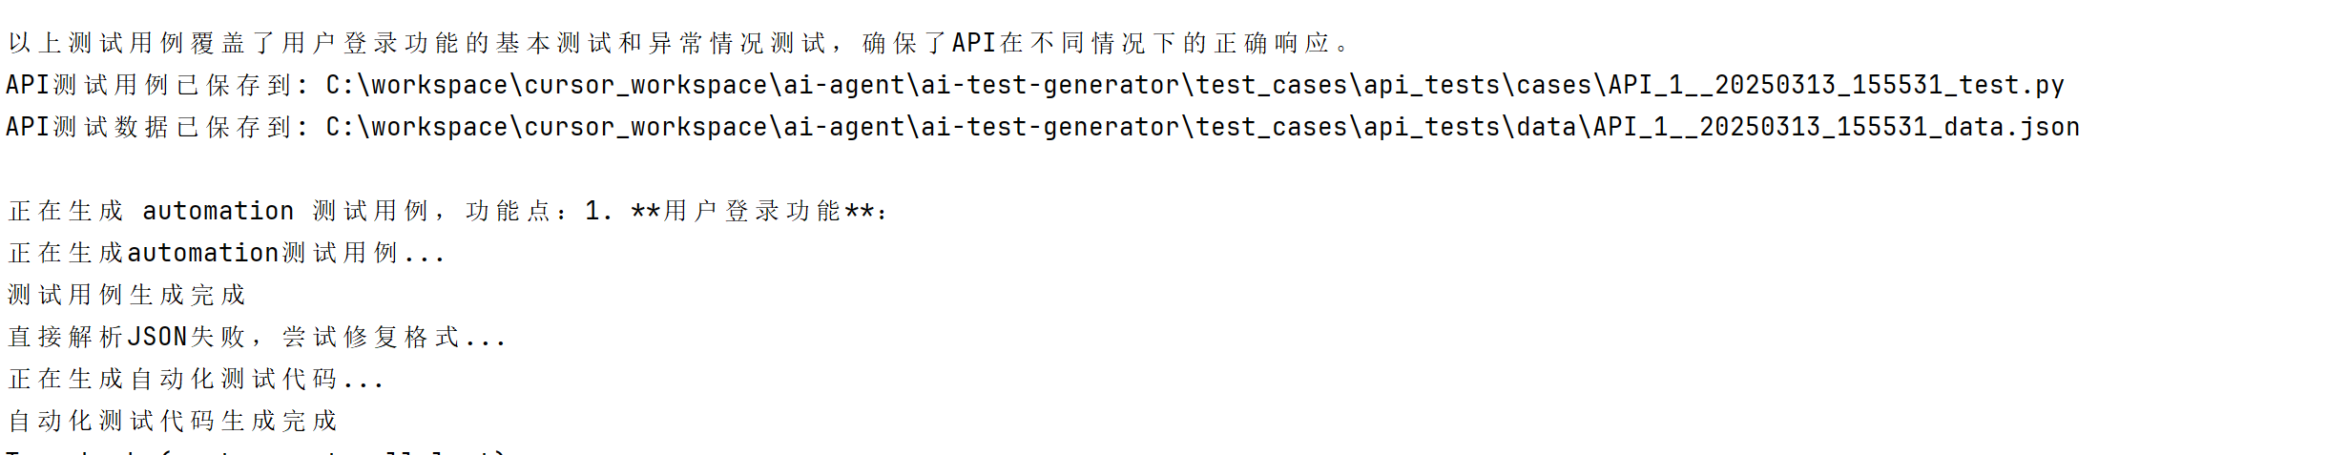The image size is (2348, 455).
Task: Click the "自动化测试代码生成完成" line
Action: point(173,422)
